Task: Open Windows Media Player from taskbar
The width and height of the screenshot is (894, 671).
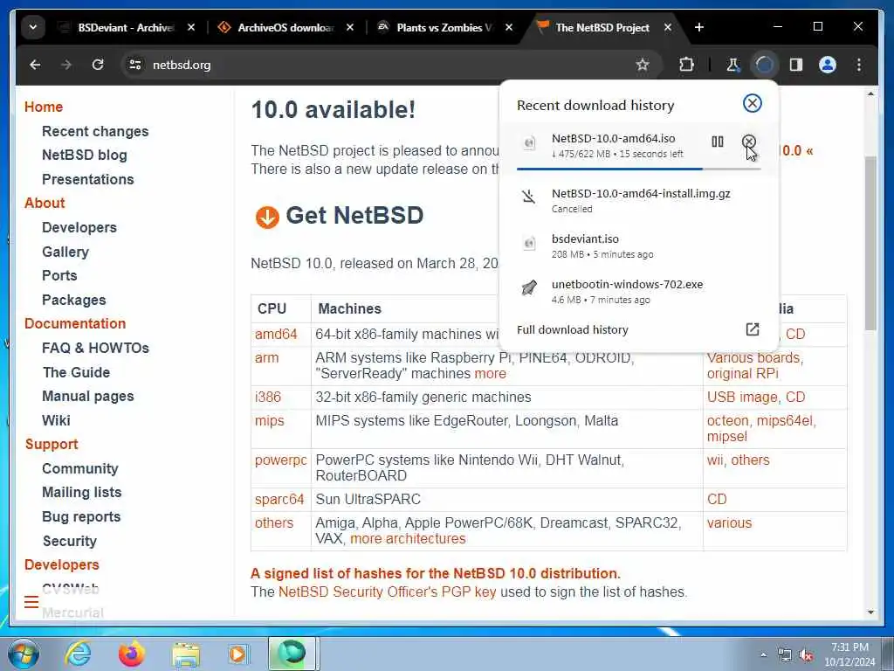Action: tap(238, 654)
